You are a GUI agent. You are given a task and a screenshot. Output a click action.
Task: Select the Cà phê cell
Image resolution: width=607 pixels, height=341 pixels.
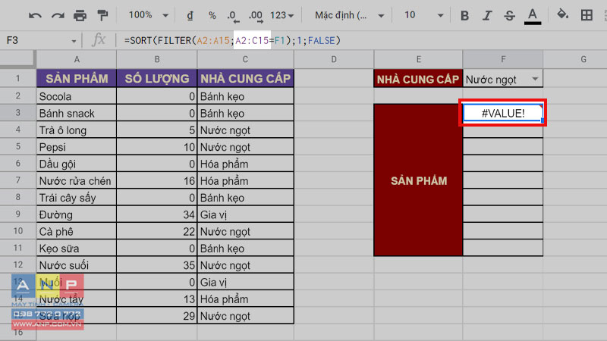point(77,231)
